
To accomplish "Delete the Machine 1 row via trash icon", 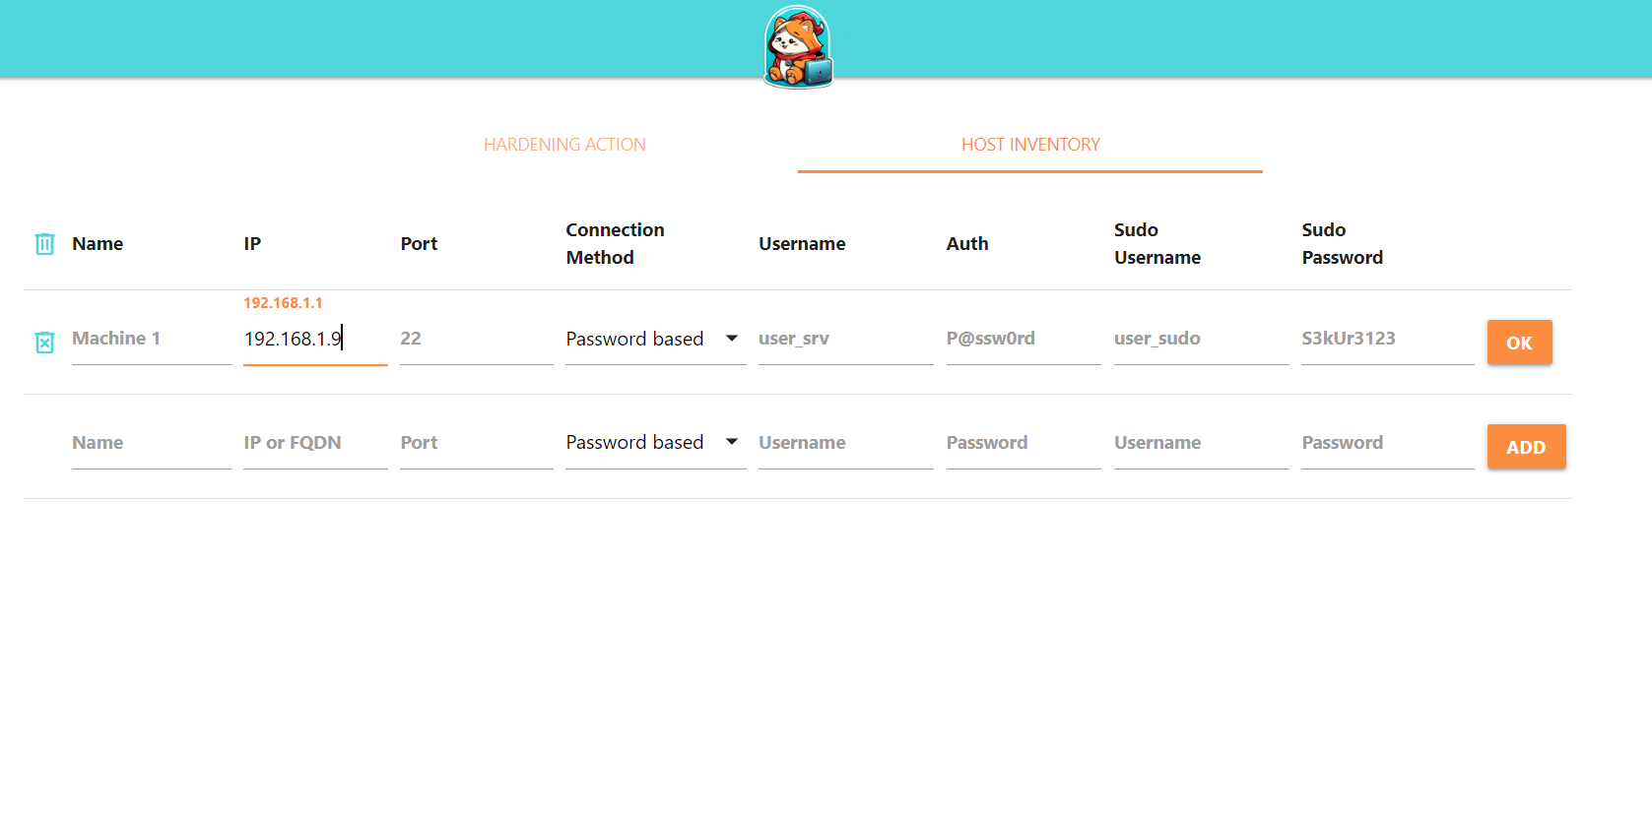I will 44,343.
